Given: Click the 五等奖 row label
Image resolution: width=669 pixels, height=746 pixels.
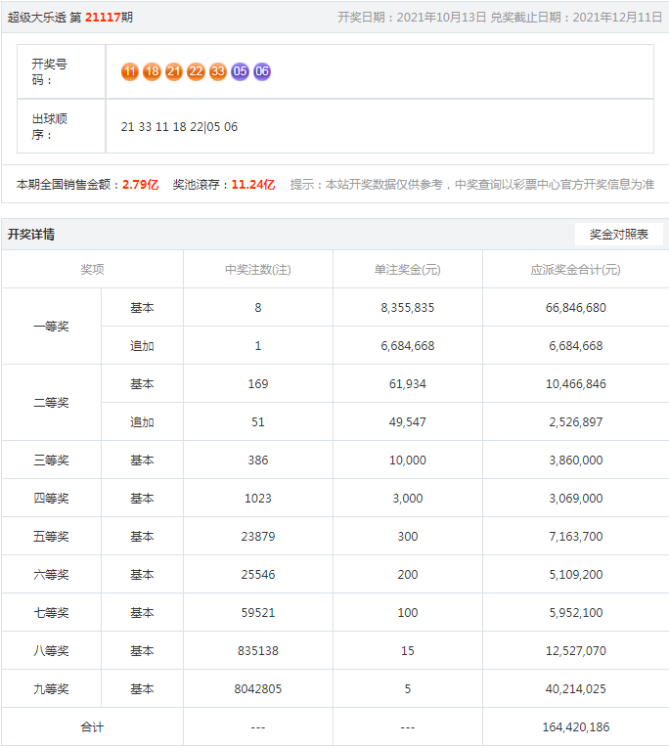Looking at the screenshot, I should (52, 536).
